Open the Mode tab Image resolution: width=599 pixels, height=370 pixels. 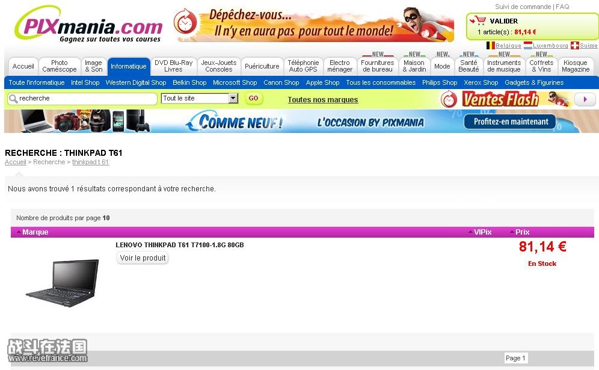pos(442,66)
